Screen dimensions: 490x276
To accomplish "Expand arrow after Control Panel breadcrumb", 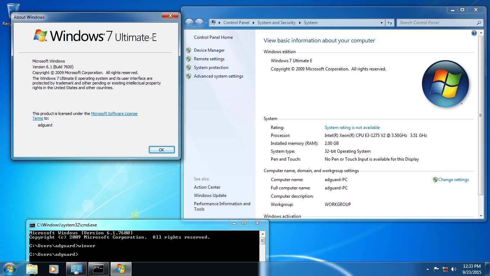I will click(253, 23).
